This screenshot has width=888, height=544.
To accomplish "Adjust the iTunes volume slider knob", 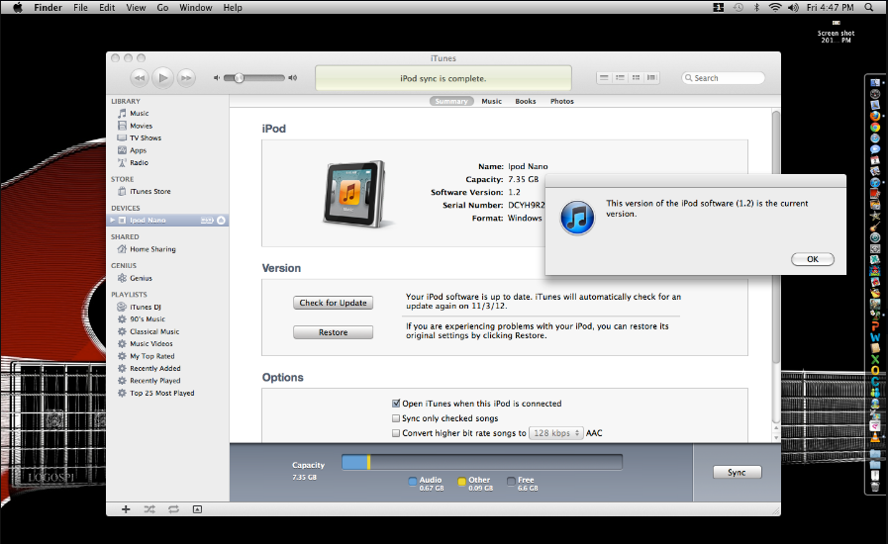I will click(239, 78).
